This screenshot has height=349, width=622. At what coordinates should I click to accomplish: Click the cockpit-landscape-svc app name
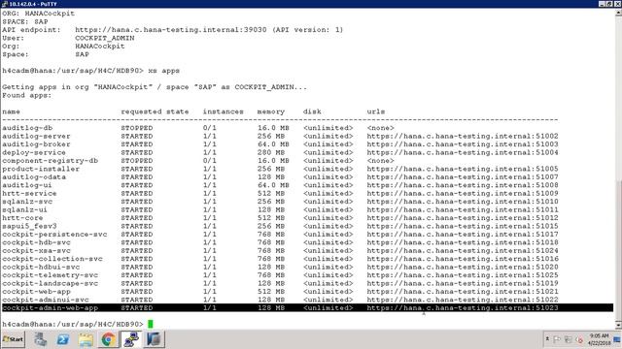click(50, 283)
